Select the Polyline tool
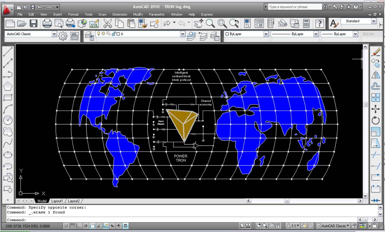 pos(8,75)
